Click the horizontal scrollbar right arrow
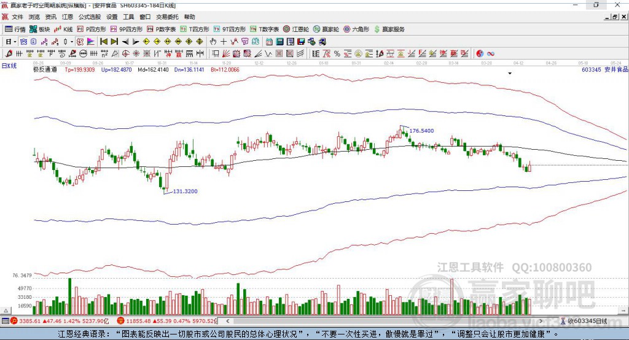Viewport: 629px width, 340px height. pyautogui.click(x=541, y=321)
